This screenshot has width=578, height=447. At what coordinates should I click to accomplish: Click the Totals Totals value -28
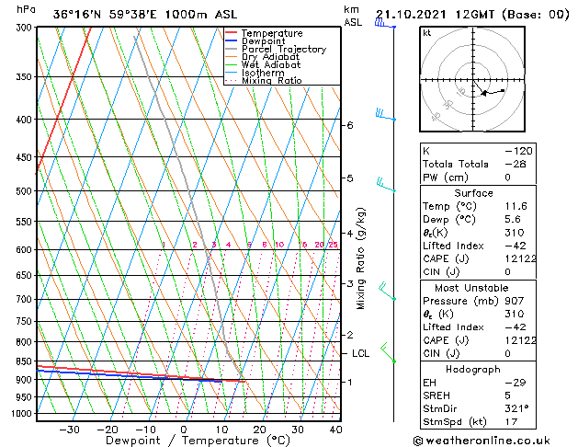pyautogui.click(x=516, y=164)
